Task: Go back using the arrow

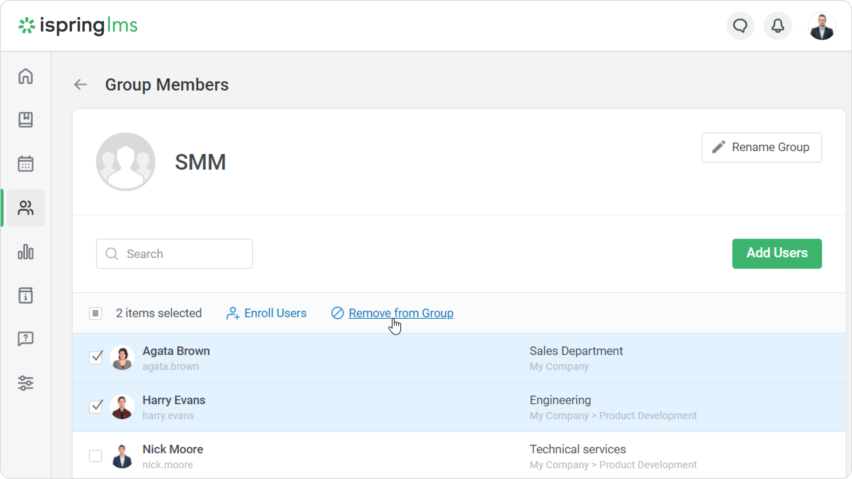Action: click(80, 84)
